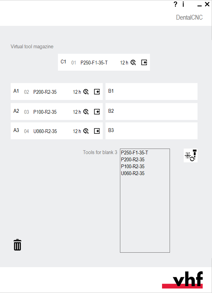
Task: Click the tool life icon for U060-R2-35
Action: (86, 131)
